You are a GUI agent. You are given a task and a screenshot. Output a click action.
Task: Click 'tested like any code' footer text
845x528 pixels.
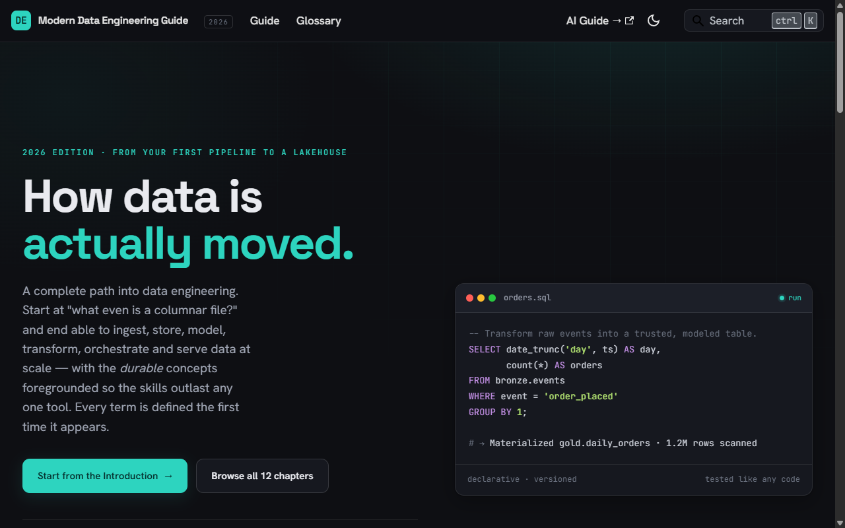(753, 479)
